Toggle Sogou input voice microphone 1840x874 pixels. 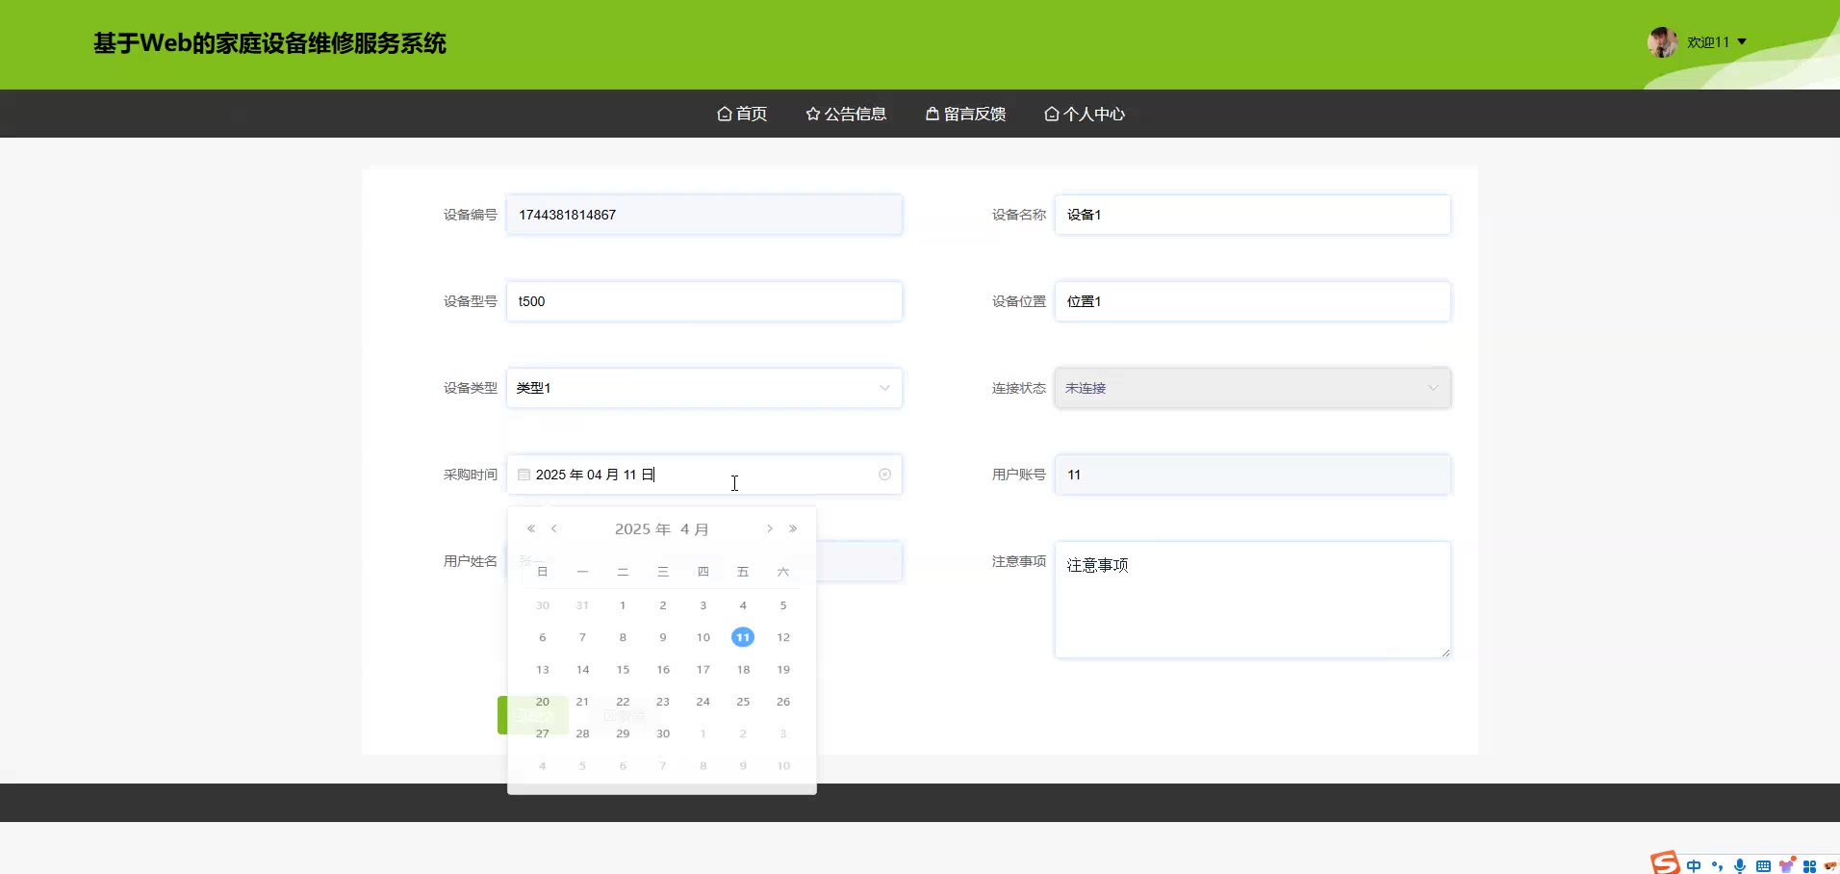coord(1739,865)
